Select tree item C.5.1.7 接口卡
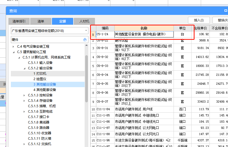 39,117
